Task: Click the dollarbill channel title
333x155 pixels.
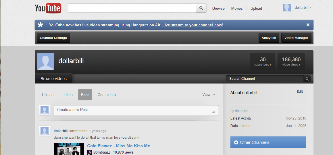Action: [71, 61]
